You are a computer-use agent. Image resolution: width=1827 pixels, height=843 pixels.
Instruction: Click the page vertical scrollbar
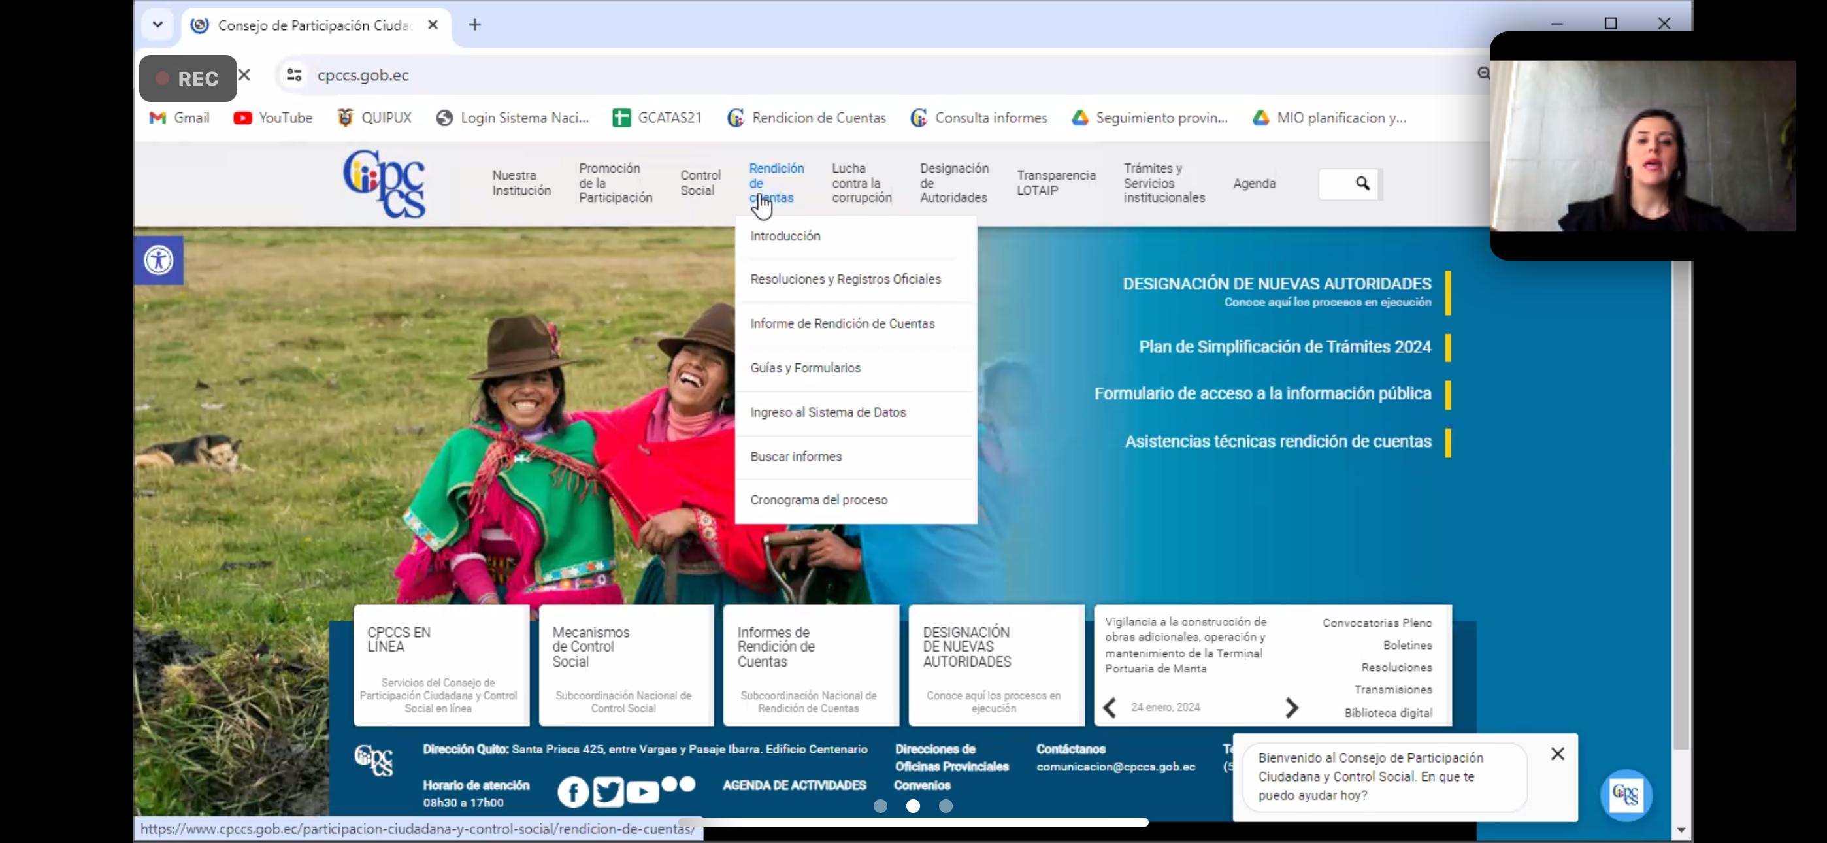click(1680, 497)
